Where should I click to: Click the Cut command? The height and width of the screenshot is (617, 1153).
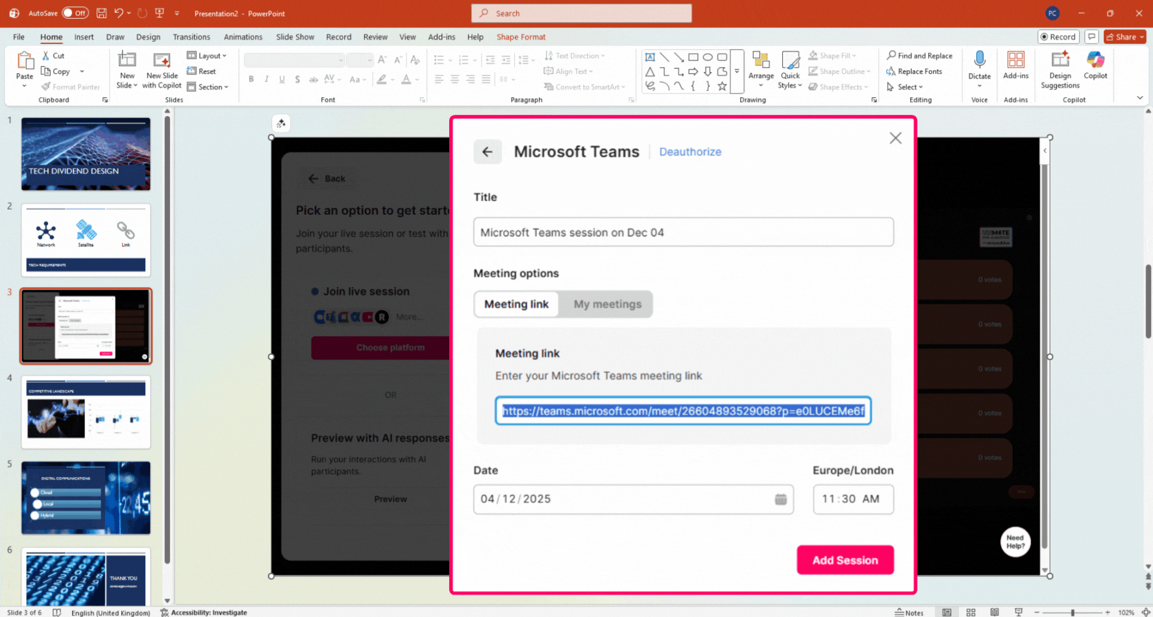(x=53, y=56)
